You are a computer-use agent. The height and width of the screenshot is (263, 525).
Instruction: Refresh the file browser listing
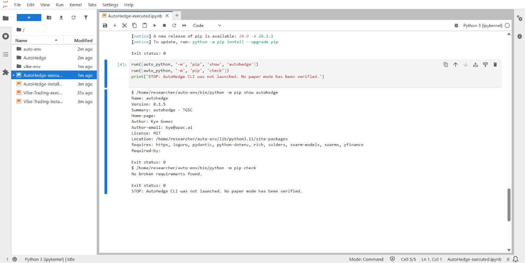73,17
